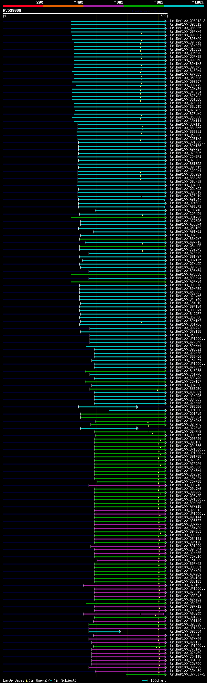Viewport: 207px width, 683px height.
Task: Click the label UniRef100_C0P4W6
Action: pos(186,210)
